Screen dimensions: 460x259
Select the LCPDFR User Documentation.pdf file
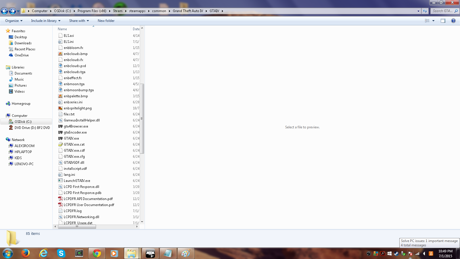pos(89,205)
